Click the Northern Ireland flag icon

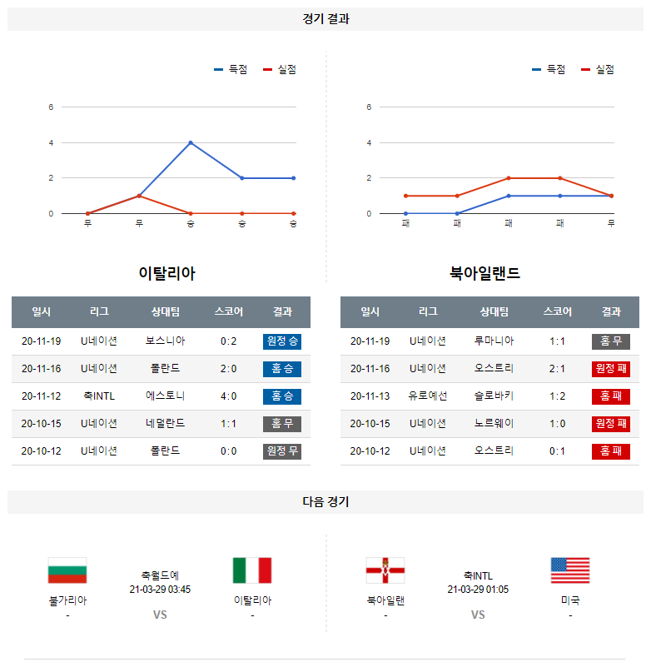click(x=385, y=570)
